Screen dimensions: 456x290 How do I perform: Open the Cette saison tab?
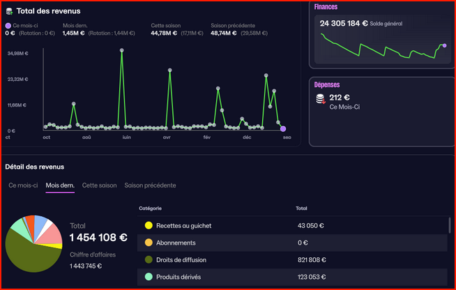click(99, 185)
